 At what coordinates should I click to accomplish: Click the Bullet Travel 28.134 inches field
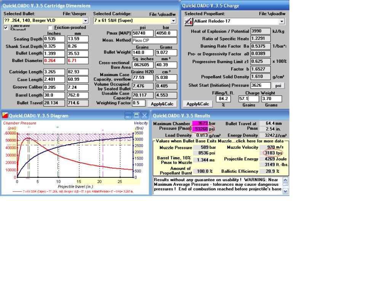[54, 103]
